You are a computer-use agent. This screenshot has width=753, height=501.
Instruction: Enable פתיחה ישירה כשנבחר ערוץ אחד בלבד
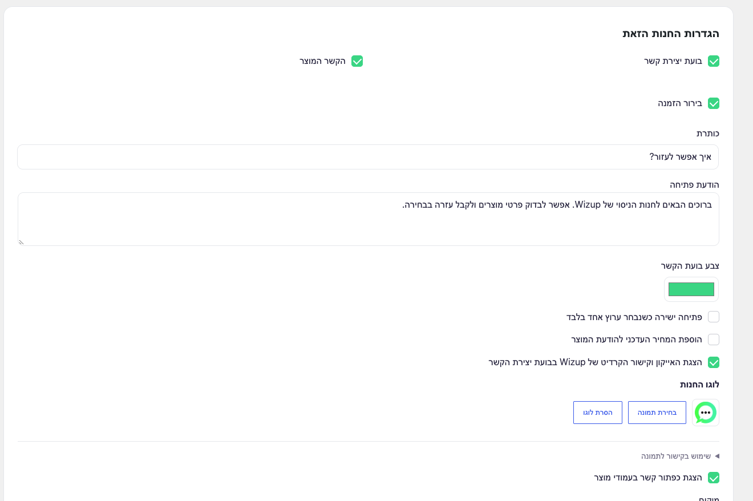click(713, 317)
